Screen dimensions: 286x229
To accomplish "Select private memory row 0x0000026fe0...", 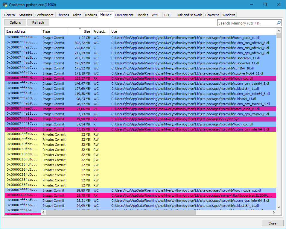I will 140,134.
